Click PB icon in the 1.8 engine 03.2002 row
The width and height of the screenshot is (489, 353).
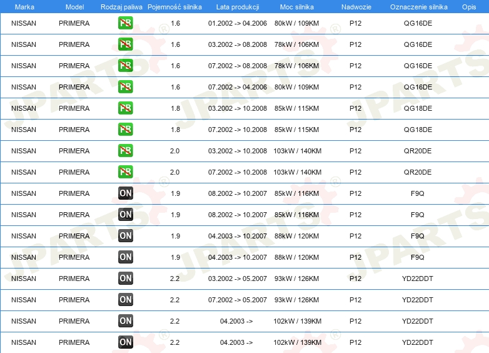tap(126, 108)
